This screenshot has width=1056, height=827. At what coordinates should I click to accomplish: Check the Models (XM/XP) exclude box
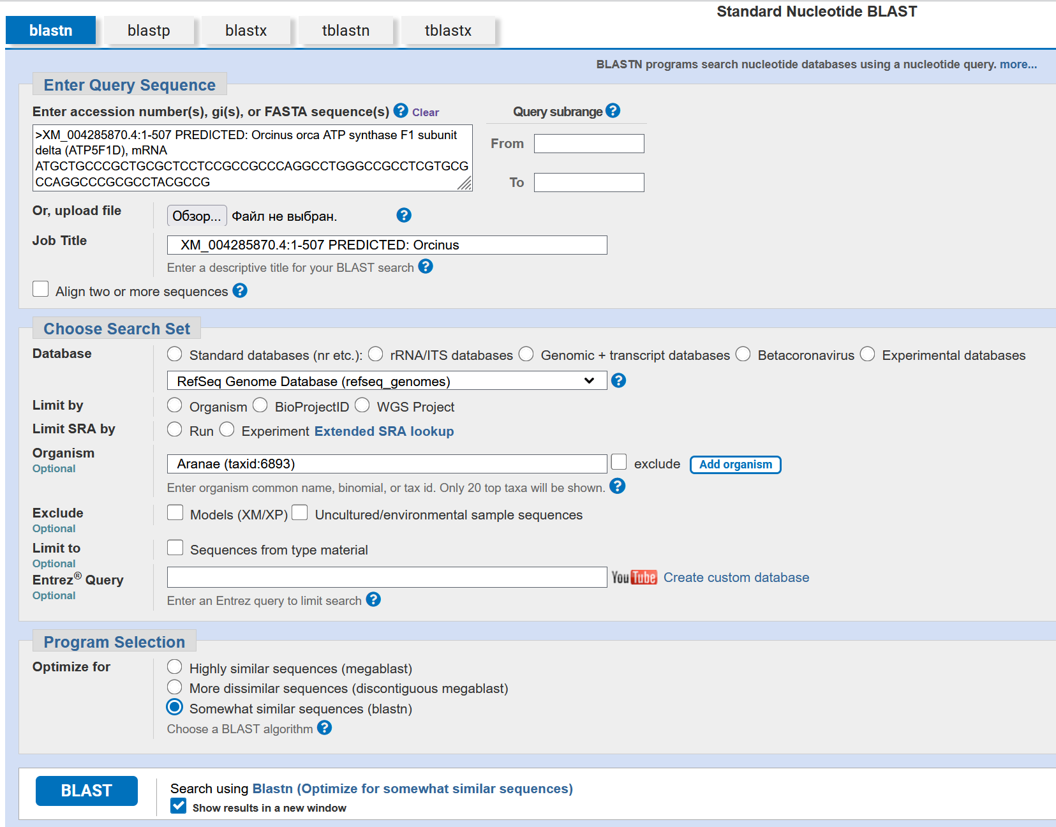[175, 512]
